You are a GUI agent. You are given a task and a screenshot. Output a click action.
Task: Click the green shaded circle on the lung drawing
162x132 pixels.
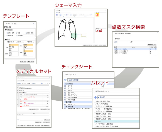tap(74, 35)
